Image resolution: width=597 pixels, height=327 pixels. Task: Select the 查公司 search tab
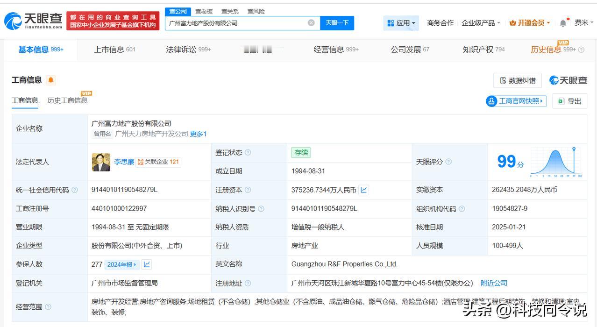[x=178, y=11]
